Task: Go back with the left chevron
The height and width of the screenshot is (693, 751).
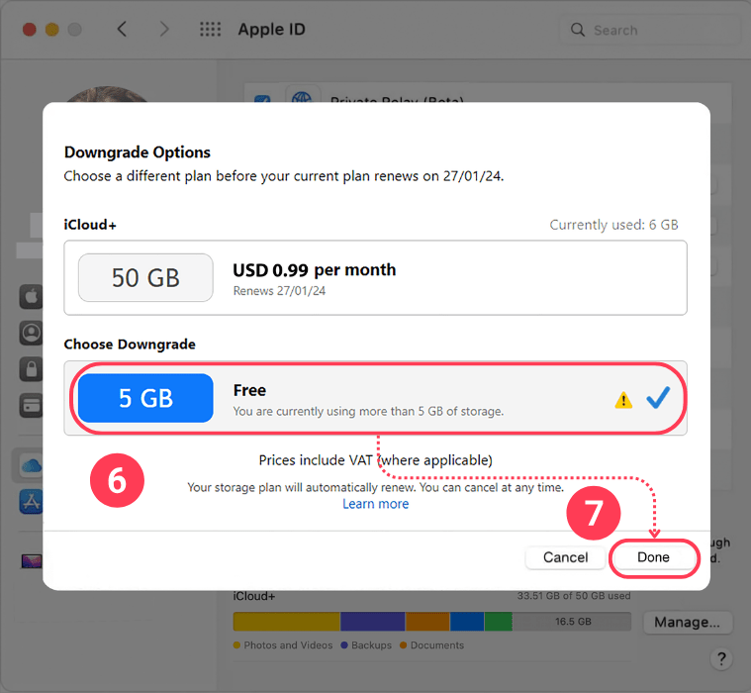Action: [x=122, y=30]
